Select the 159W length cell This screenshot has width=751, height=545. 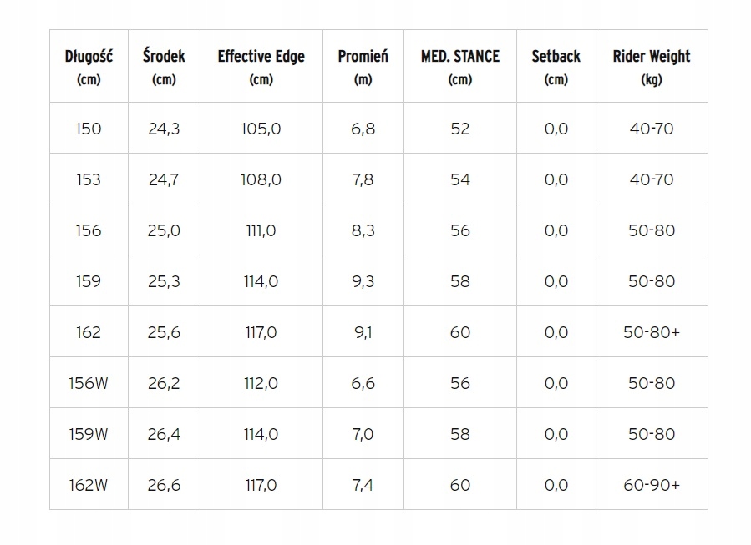pyautogui.click(x=88, y=434)
